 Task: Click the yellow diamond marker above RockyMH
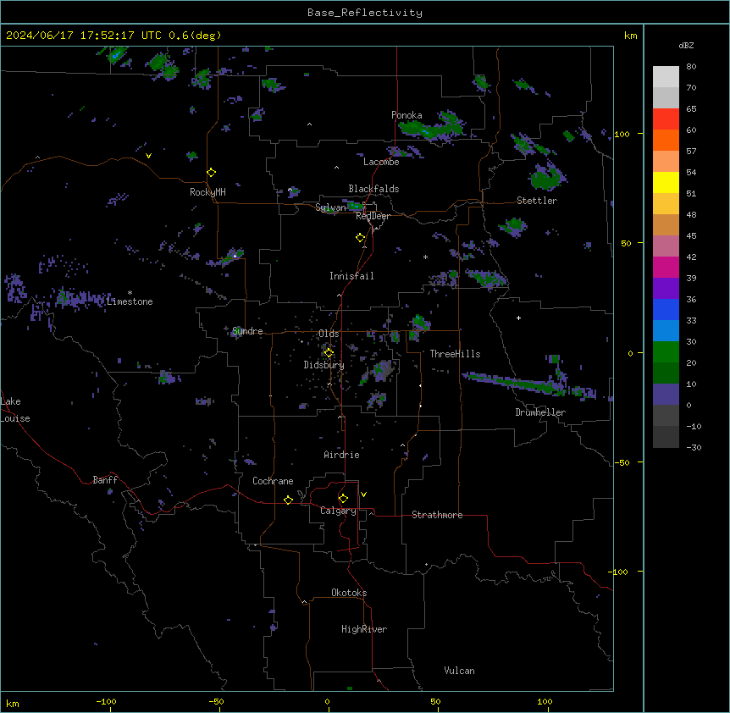212,172
